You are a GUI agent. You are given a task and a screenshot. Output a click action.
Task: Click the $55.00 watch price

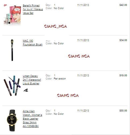tap(123, 111)
